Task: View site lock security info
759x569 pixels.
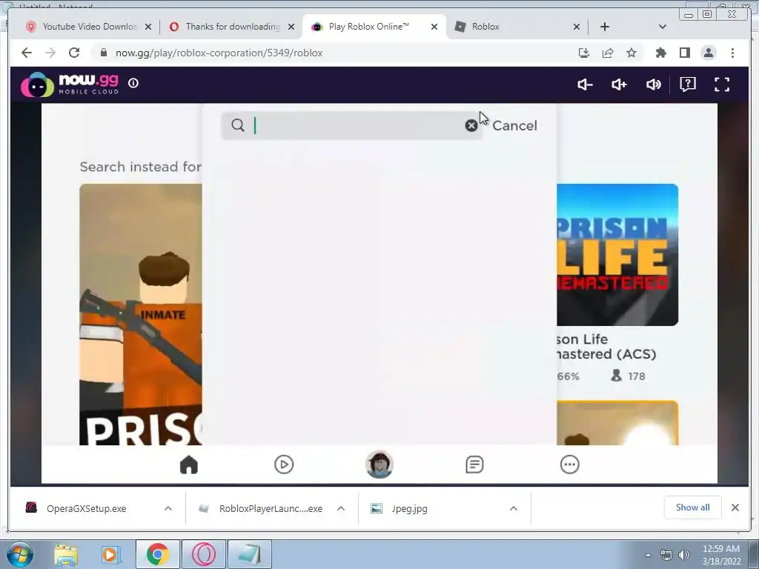Action: [103, 53]
